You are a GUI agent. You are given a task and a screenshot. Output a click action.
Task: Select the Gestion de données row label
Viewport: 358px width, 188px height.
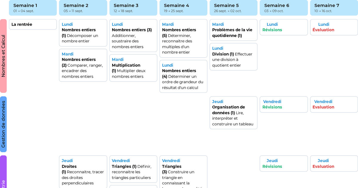click(3, 124)
